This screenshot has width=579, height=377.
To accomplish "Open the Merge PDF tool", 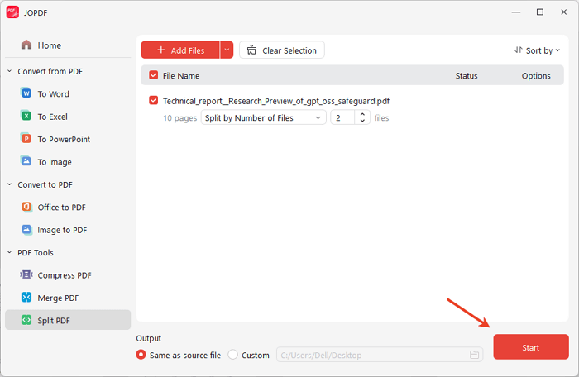I will 69,298.
